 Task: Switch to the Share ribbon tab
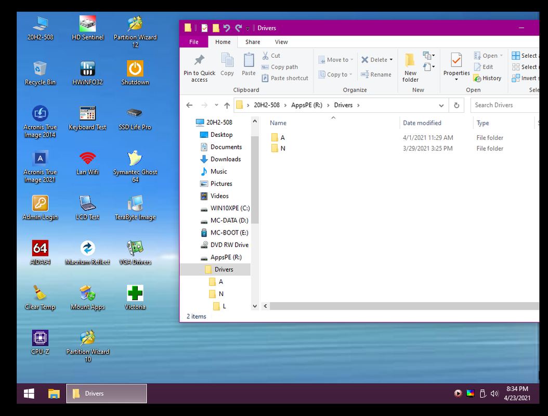coord(252,42)
